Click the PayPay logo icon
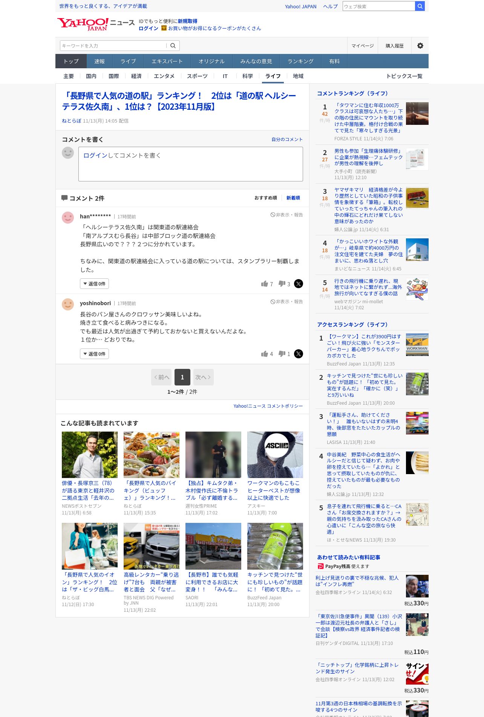 [320, 566]
